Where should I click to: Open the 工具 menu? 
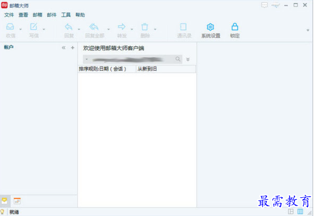[66, 15]
